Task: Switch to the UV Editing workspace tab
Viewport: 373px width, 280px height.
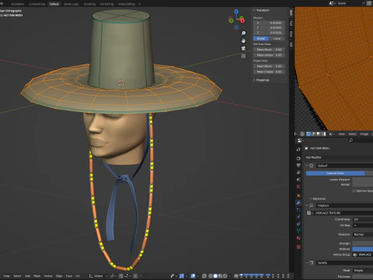Action: 106,4
